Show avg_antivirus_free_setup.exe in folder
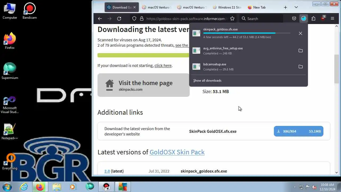This screenshot has width=341, height=192. point(301,51)
